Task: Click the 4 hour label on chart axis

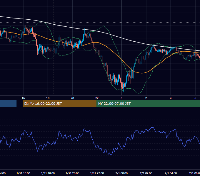Action: point(171,98)
